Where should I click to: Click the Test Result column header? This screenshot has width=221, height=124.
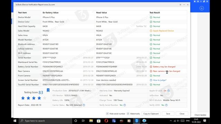tap(155, 13)
